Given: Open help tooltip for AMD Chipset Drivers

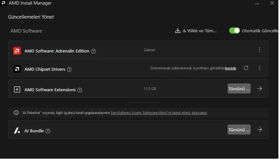Looking at the screenshot, I should coord(69,69).
